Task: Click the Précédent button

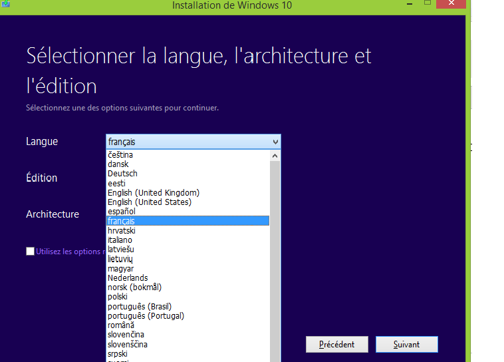Action: click(x=337, y=344)
